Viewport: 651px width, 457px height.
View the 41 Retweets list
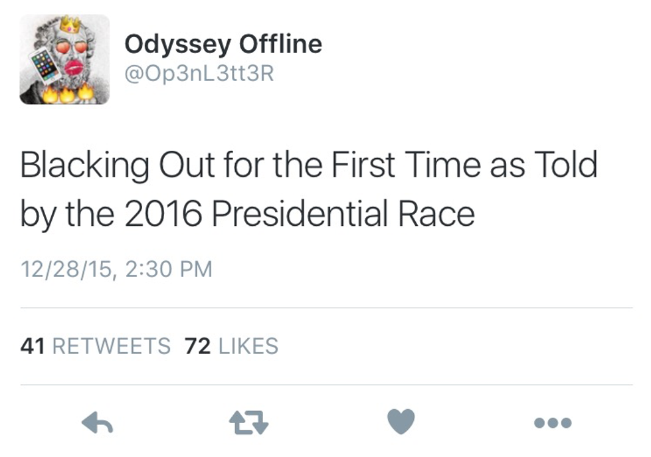pos(96,346)
